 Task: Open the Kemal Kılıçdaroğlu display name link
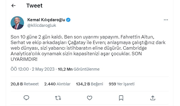[46, 20]
